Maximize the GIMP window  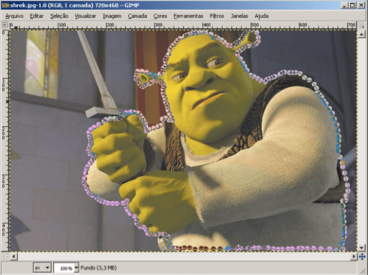(352, 5)
